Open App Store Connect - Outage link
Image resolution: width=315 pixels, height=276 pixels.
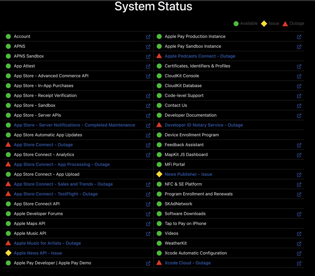click(x=43, y=145)
